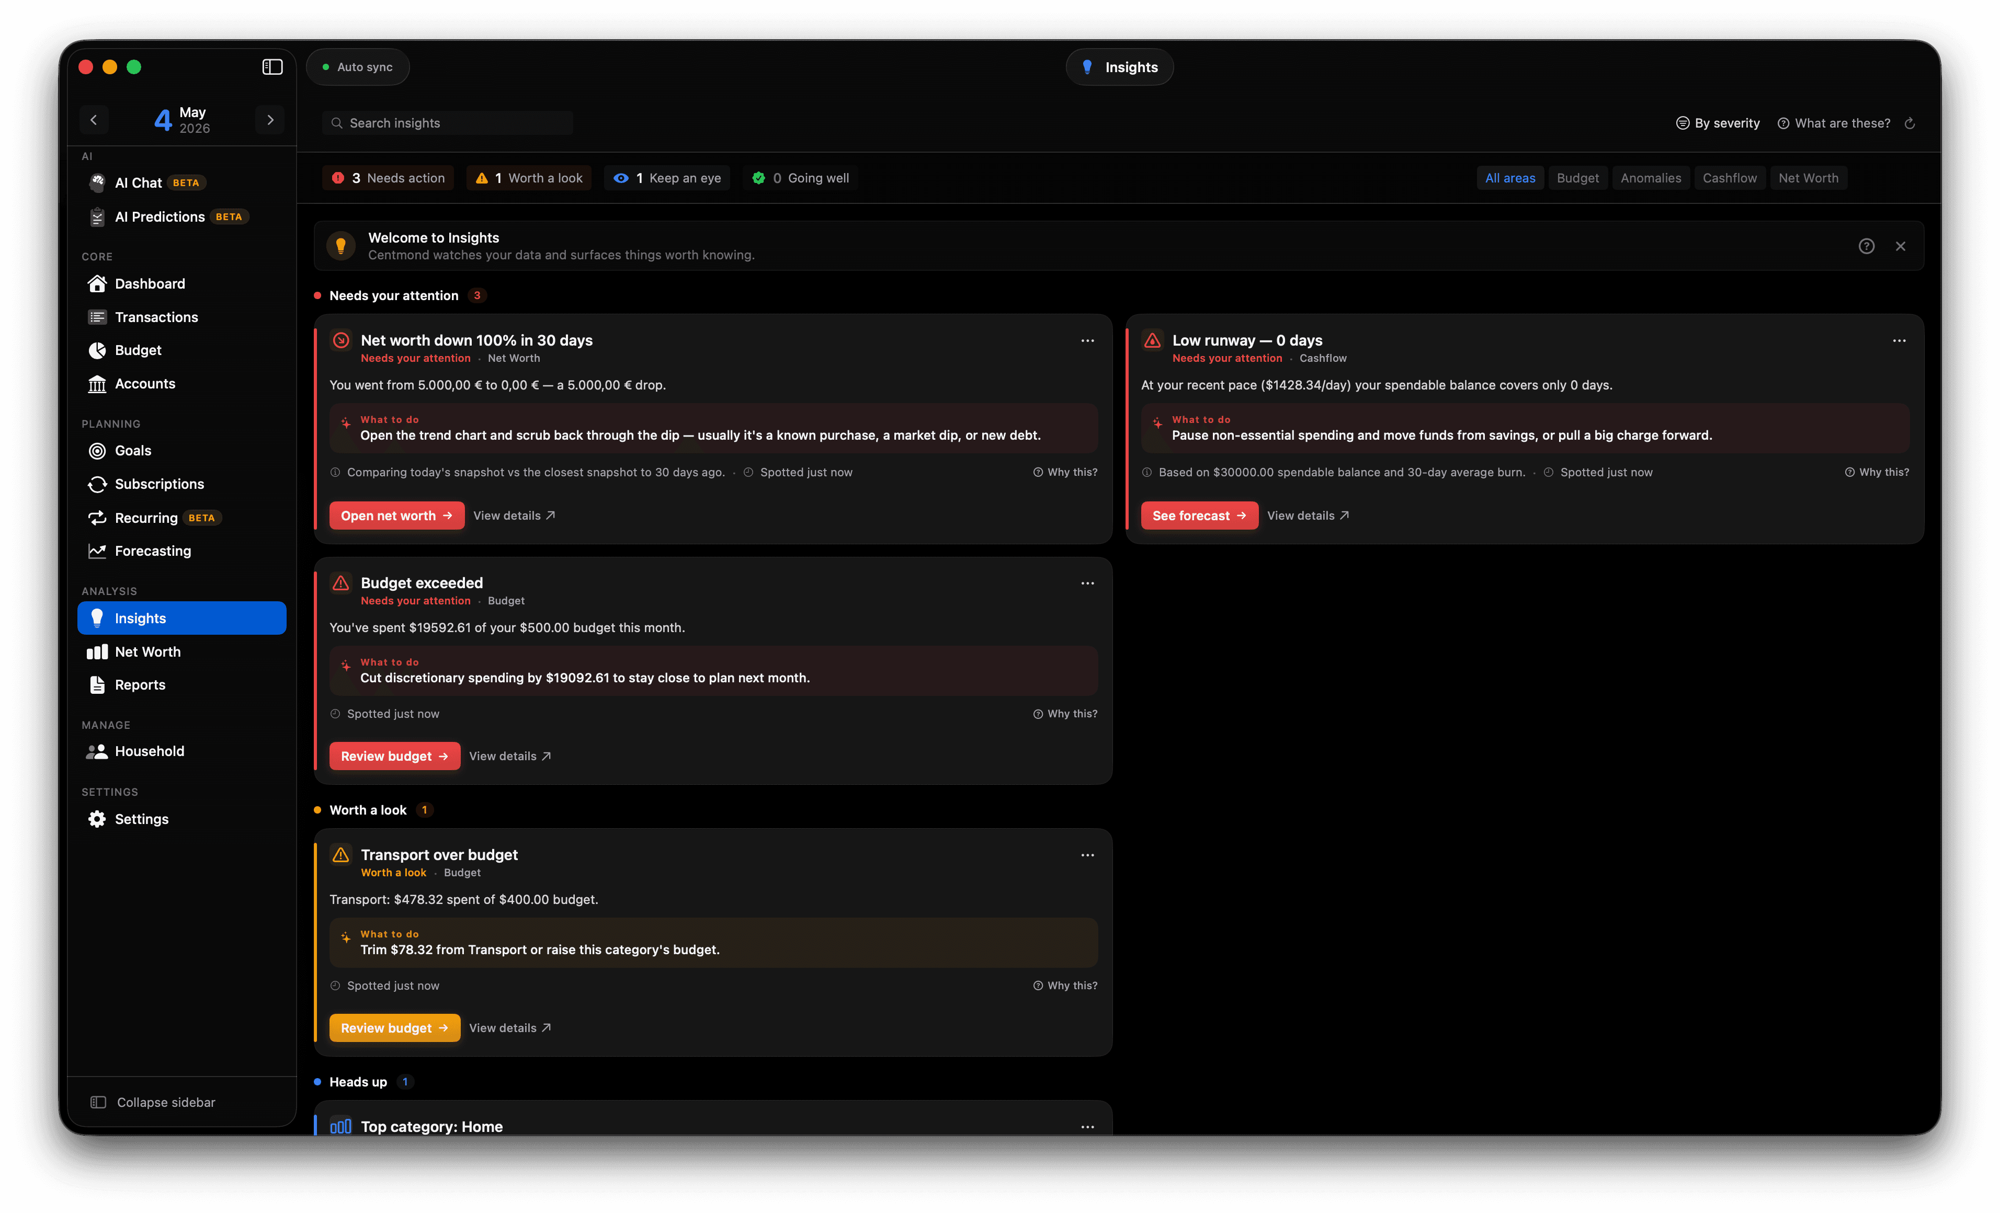Open Recurring in the sidebar
This screenshot has height=1213, width=2000.
(x=182, y=518)
